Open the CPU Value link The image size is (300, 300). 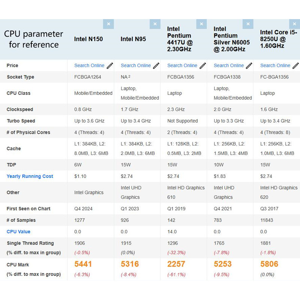pos(18,232)
